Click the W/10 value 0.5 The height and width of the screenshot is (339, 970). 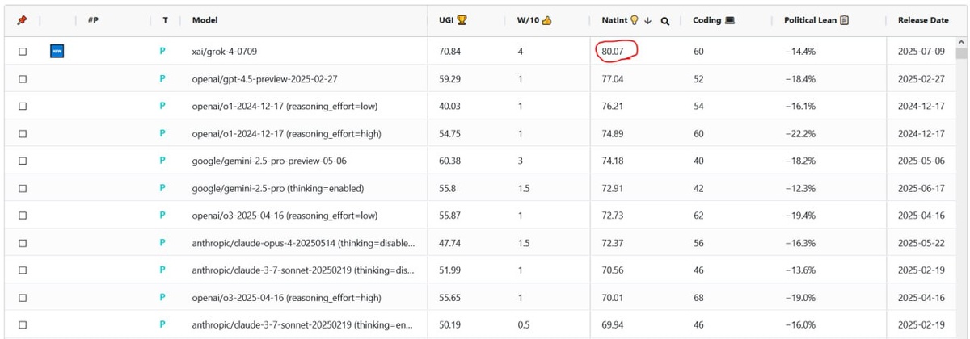[x=524, y=324]
